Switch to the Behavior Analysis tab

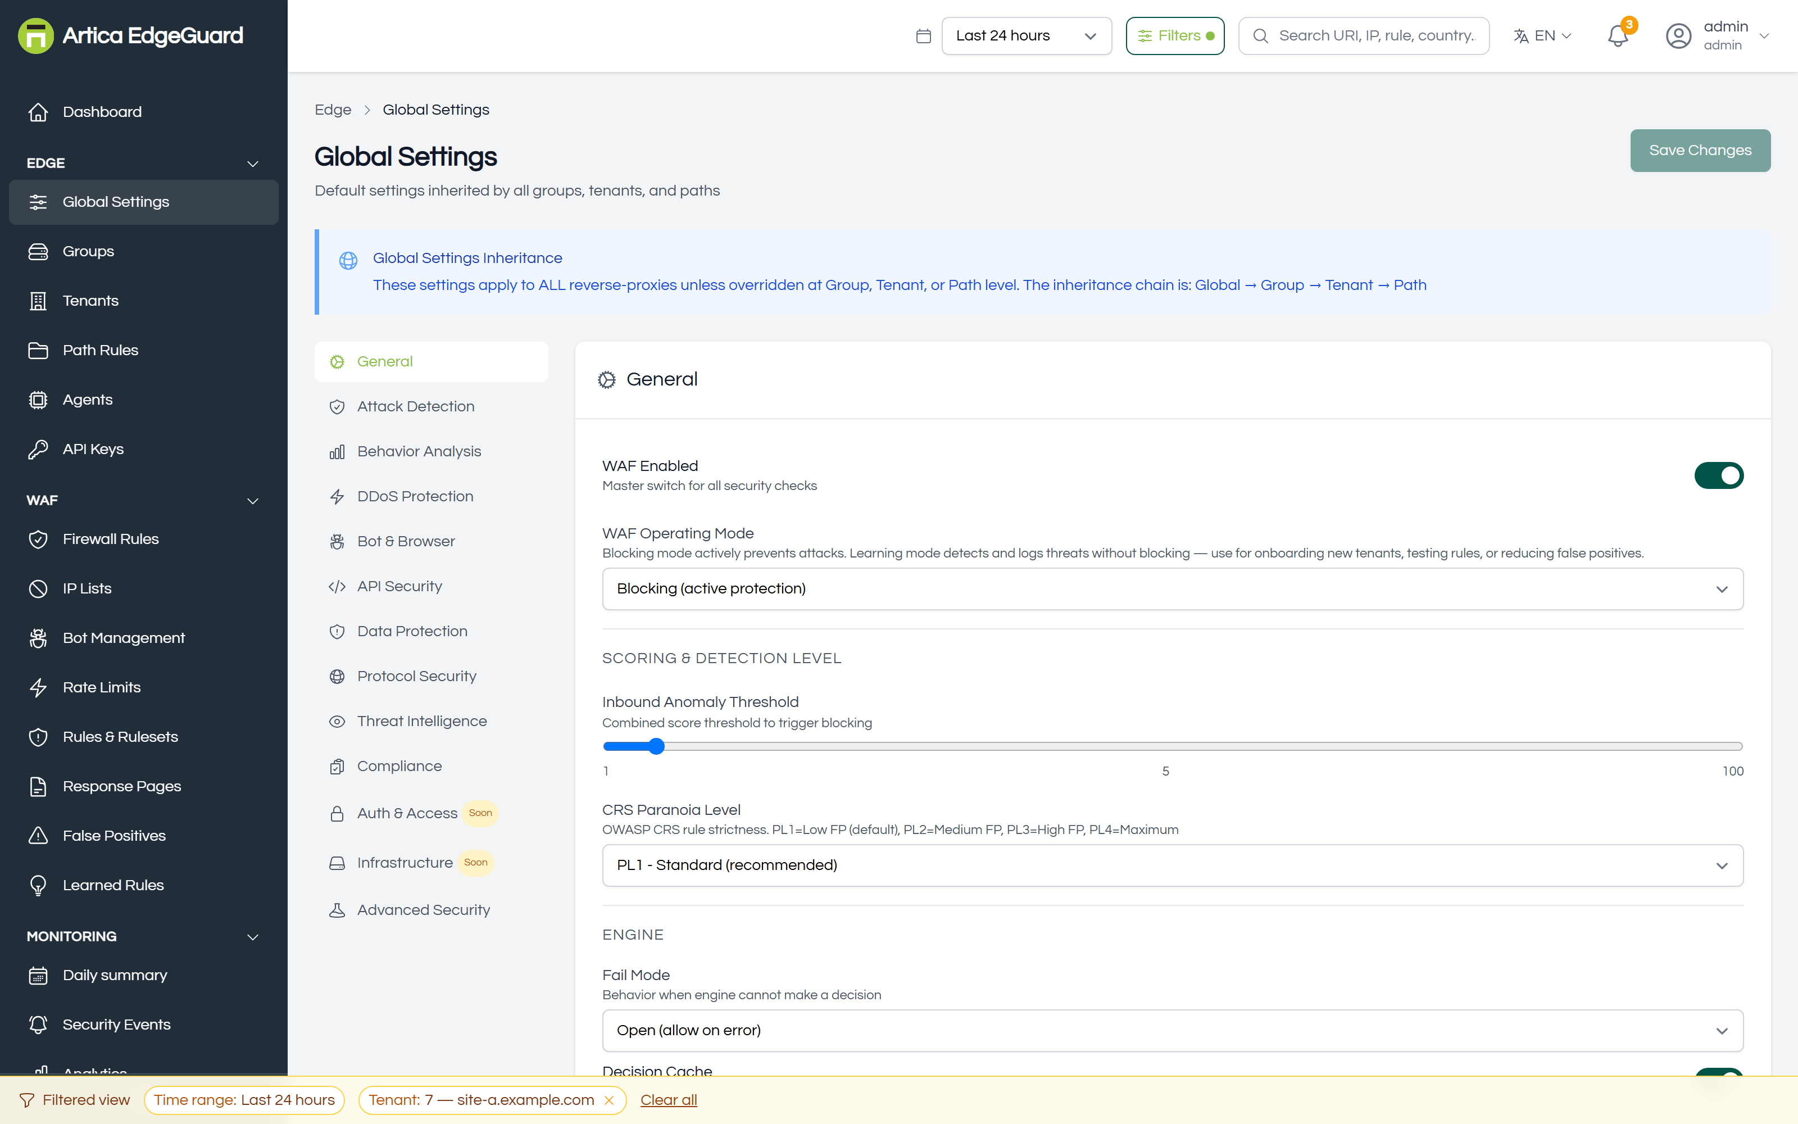click(431, 451)
